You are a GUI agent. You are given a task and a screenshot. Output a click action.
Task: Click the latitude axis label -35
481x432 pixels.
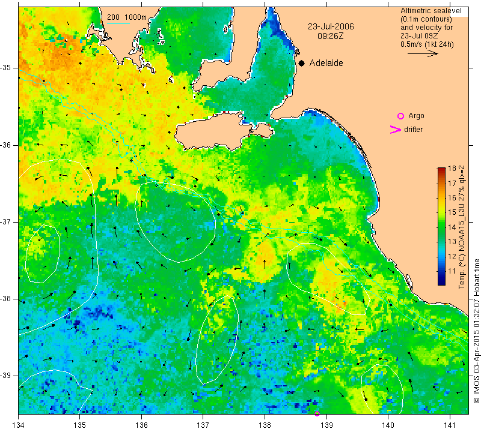coord(5,68)
